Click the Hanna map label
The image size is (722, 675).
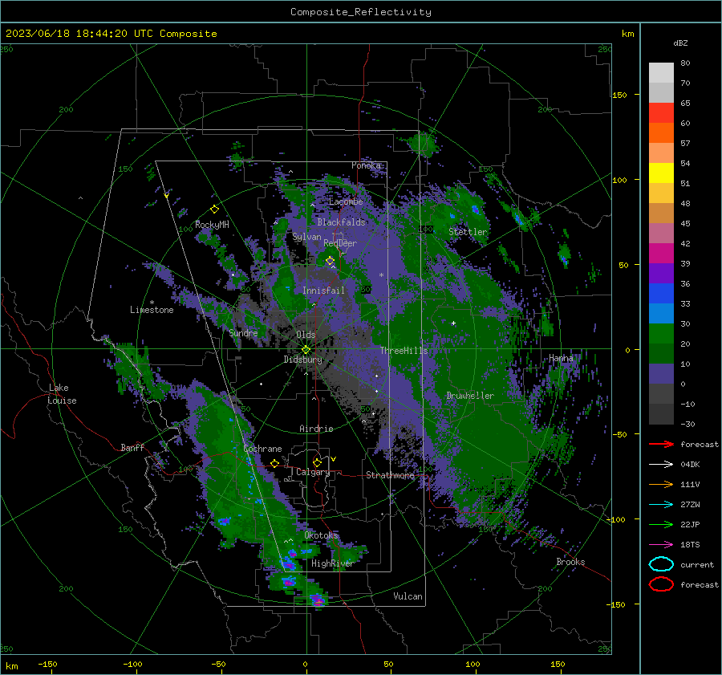point(561,358)
